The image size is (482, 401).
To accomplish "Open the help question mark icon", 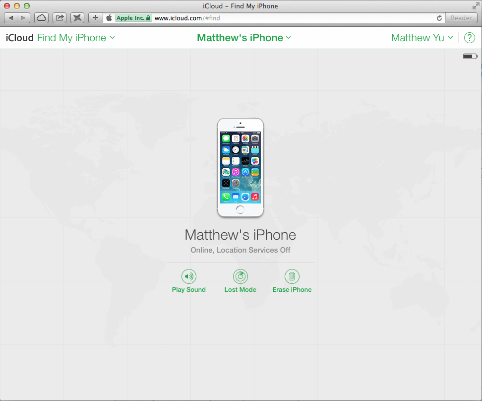I will 470,38.
